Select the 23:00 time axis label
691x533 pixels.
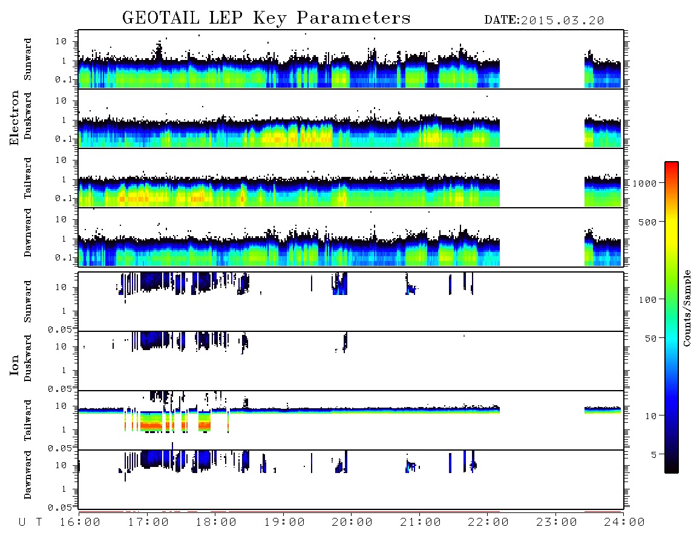(557, 522)
